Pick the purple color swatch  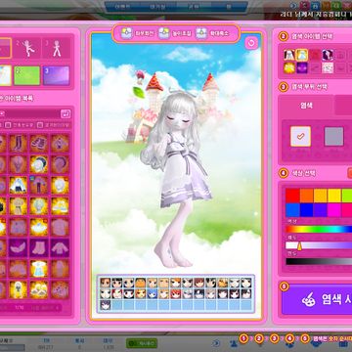(321, 210)
